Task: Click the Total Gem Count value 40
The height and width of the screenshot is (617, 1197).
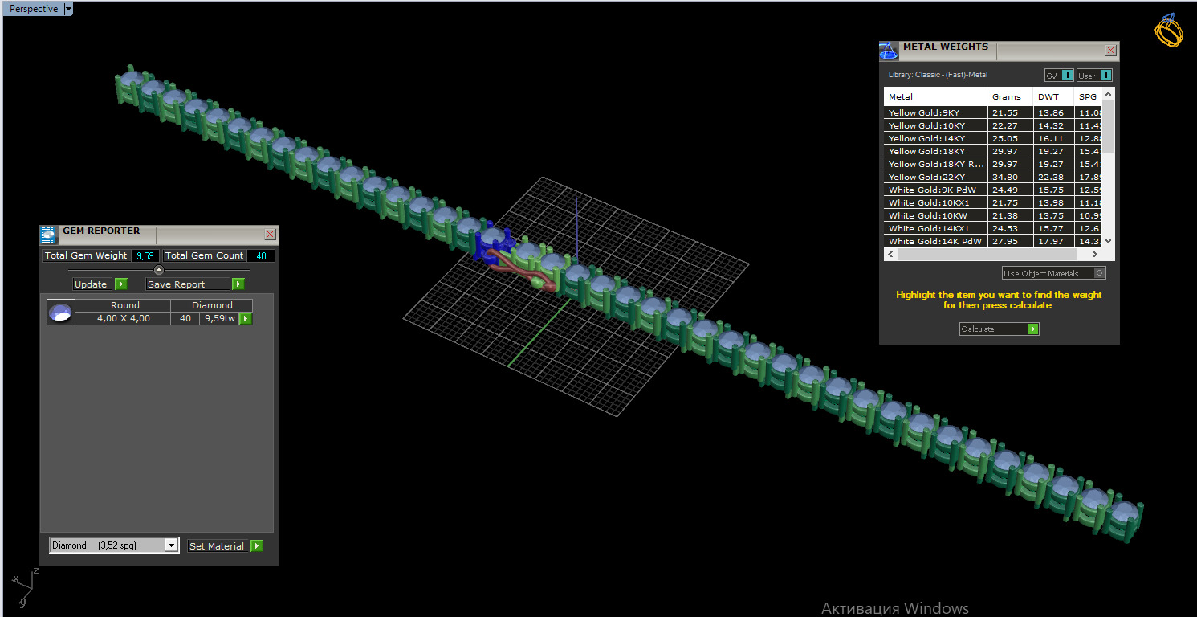Action: 261,255
